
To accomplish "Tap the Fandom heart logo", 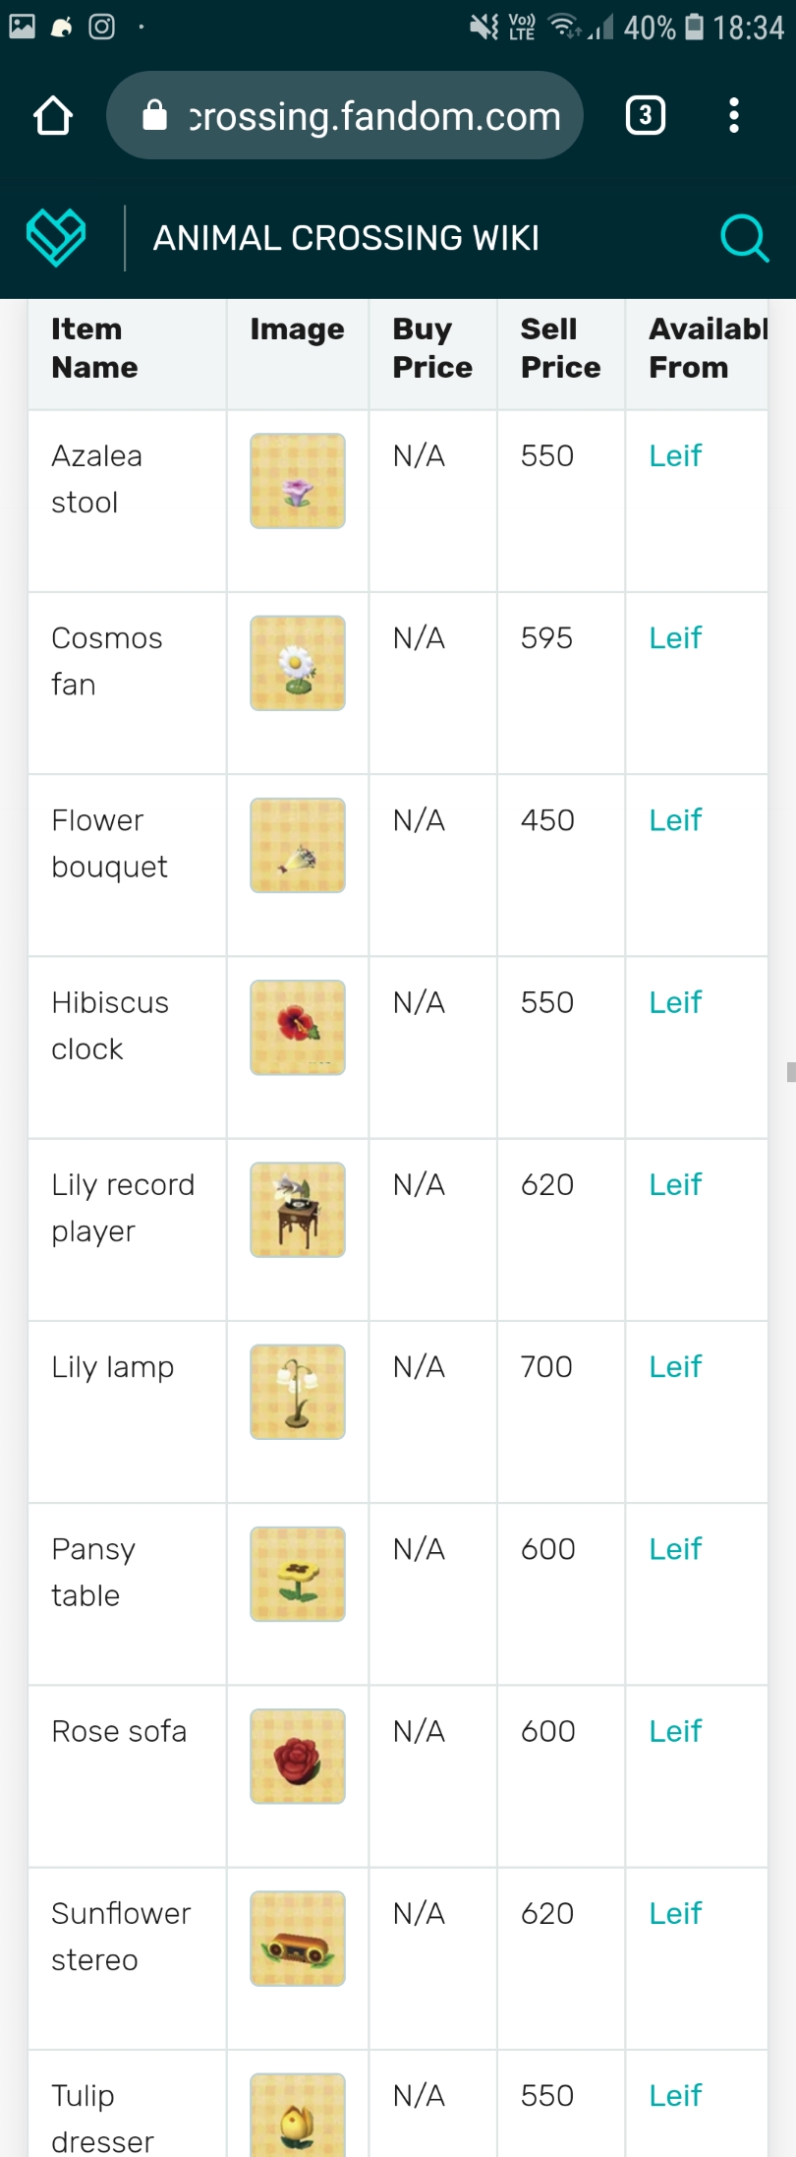I will click(56, 237).
